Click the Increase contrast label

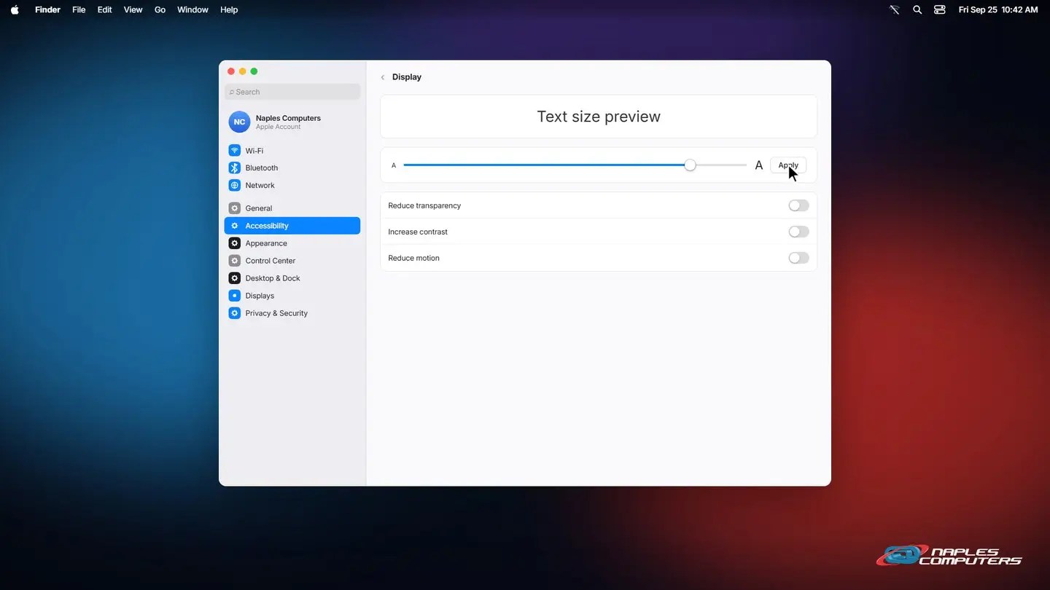(418, 232)
